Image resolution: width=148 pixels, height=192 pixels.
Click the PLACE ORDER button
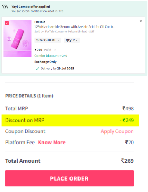click(x=69, y=178)
